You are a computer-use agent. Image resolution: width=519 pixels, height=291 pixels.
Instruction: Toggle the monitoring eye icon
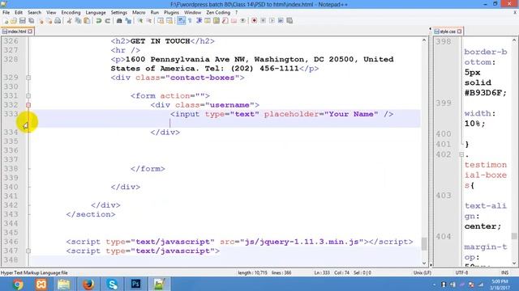pyautogui.click(x=242, y=21)
